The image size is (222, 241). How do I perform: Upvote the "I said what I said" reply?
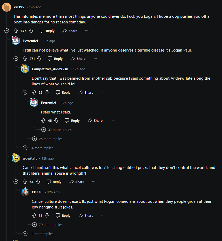[x=43, y=120]
